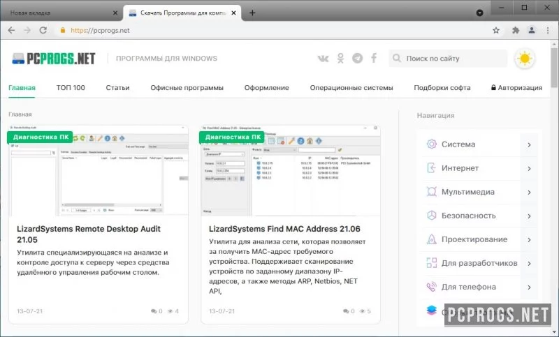The width and height of the screenshot is (559, 337).
Task: Open the 'Безопасность' category icon
Action: (431, 216)
